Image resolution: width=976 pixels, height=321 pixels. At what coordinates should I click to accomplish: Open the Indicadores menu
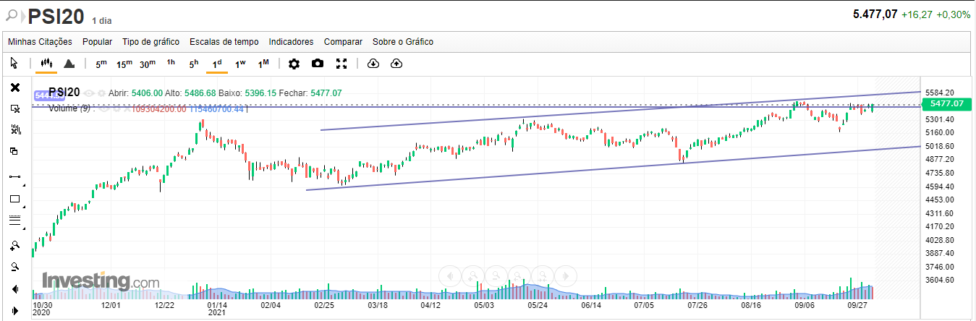point(291,42)
